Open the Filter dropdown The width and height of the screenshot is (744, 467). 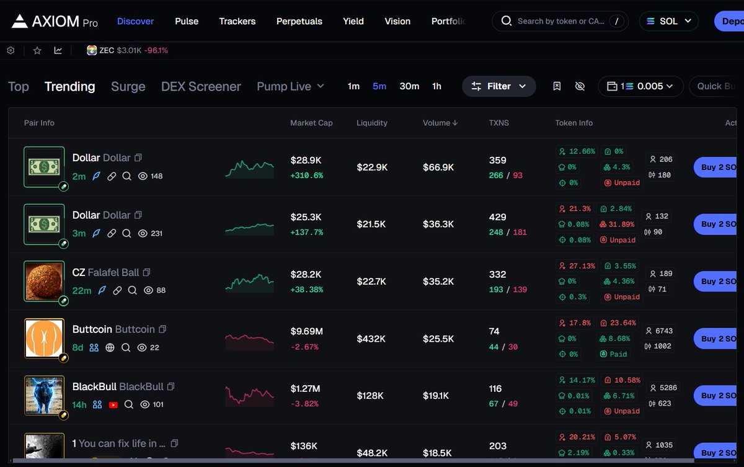(x=499, y=86)
